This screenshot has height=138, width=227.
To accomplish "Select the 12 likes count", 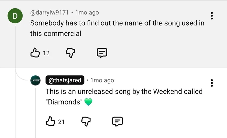I will point(46,53).
